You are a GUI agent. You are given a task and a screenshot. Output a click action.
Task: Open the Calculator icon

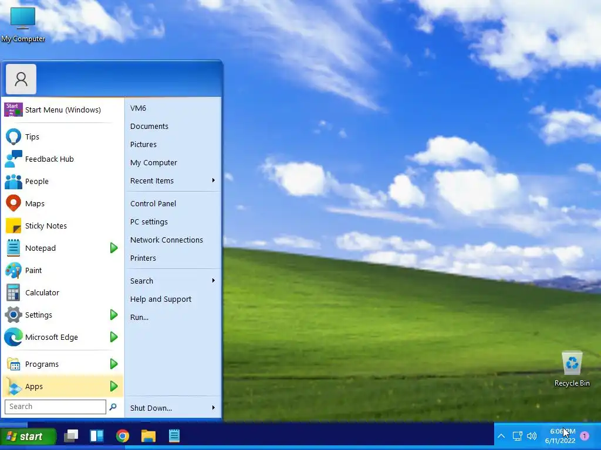[13, 293]
